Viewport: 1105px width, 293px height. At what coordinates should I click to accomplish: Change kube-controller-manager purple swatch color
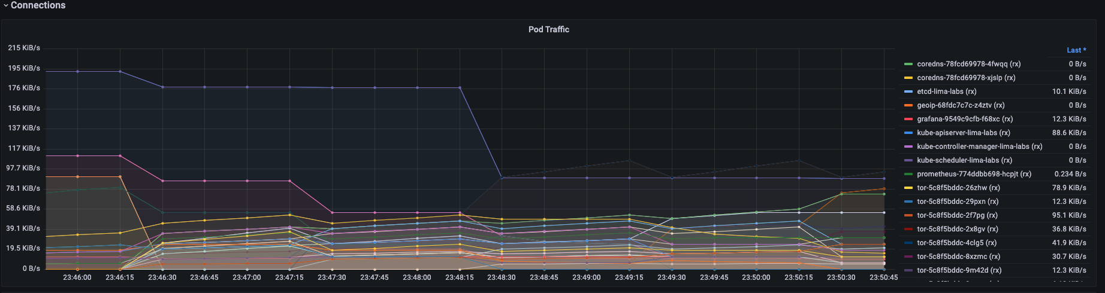click(908, 146)
